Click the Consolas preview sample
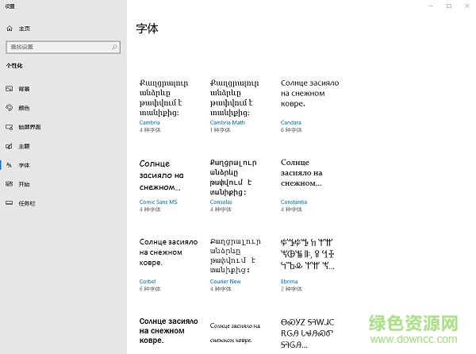Screen dimensions: 476x354 [233, 177]
